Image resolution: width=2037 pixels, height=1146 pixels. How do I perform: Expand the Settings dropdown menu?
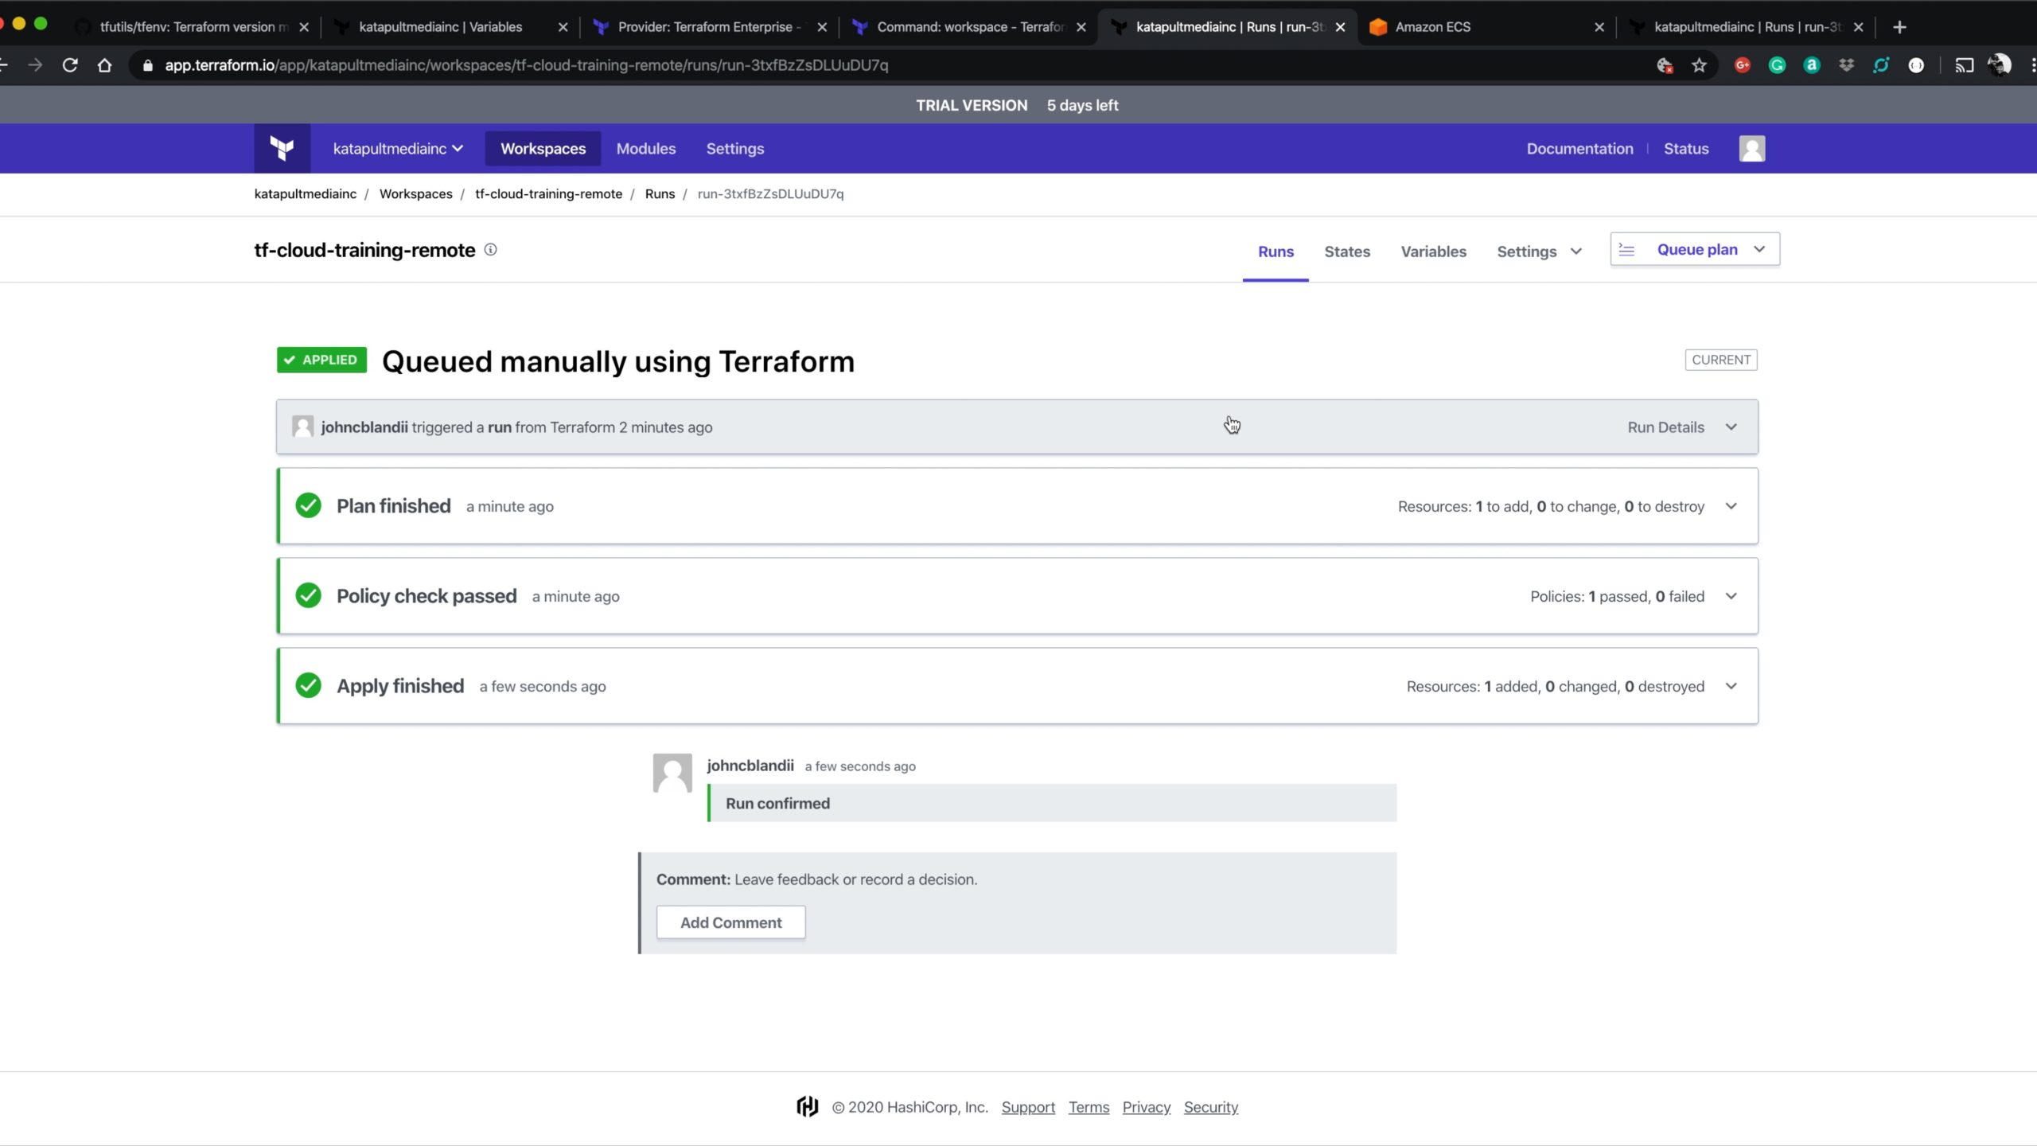point(1537,251)
